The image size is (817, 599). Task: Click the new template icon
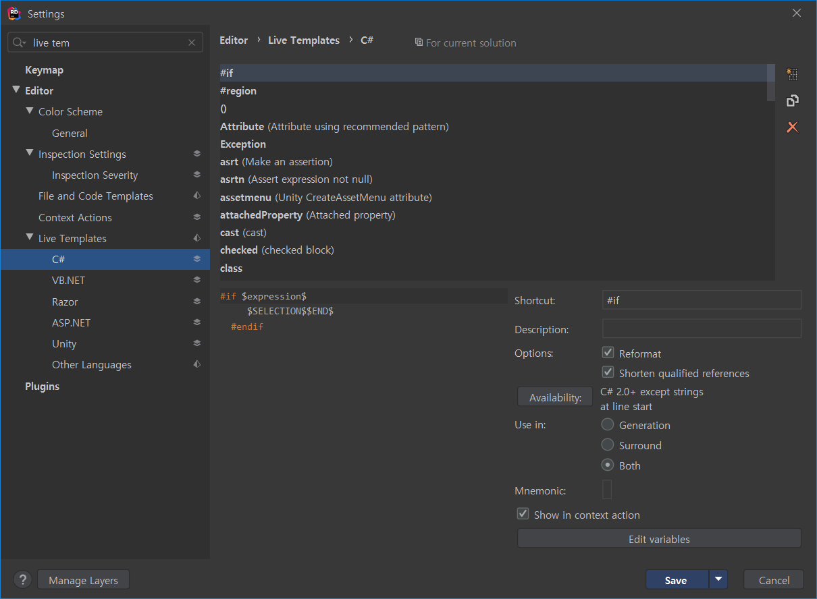[x=793, y=74]
